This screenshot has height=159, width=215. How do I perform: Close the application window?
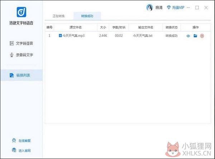[x=206, y=8]
